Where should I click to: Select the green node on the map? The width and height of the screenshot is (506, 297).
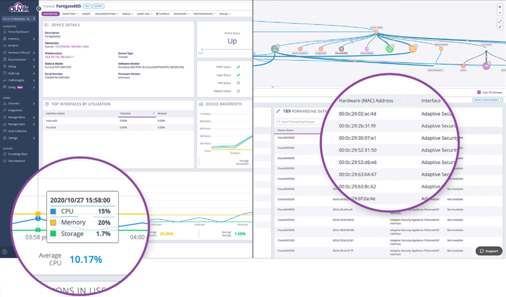point(390,48)
